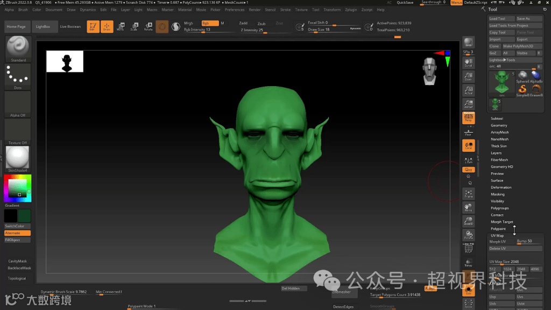
Task: Activate the Scale tool icon
Action: (x=134, y=26)
